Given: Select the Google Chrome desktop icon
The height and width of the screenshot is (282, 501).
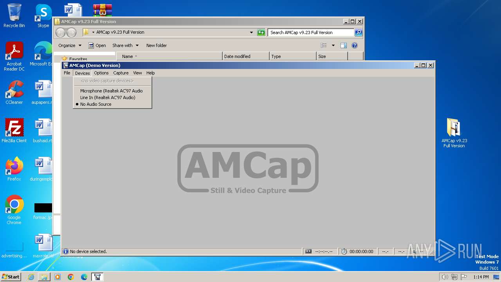Looking at the screenshot, I should click(x=14, y=210).
